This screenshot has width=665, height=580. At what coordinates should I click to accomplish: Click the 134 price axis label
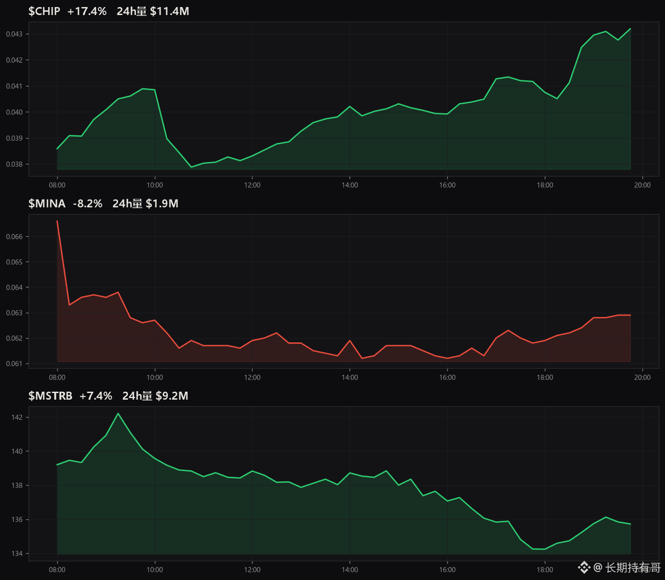(17, 554)
